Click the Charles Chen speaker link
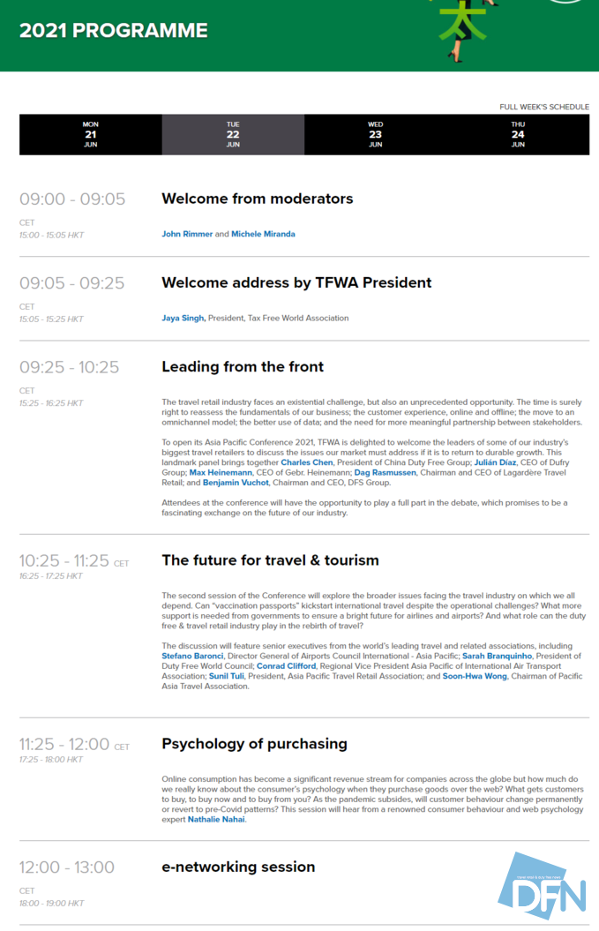The width and height of the screenshot is (599, 931). point(307,462)
